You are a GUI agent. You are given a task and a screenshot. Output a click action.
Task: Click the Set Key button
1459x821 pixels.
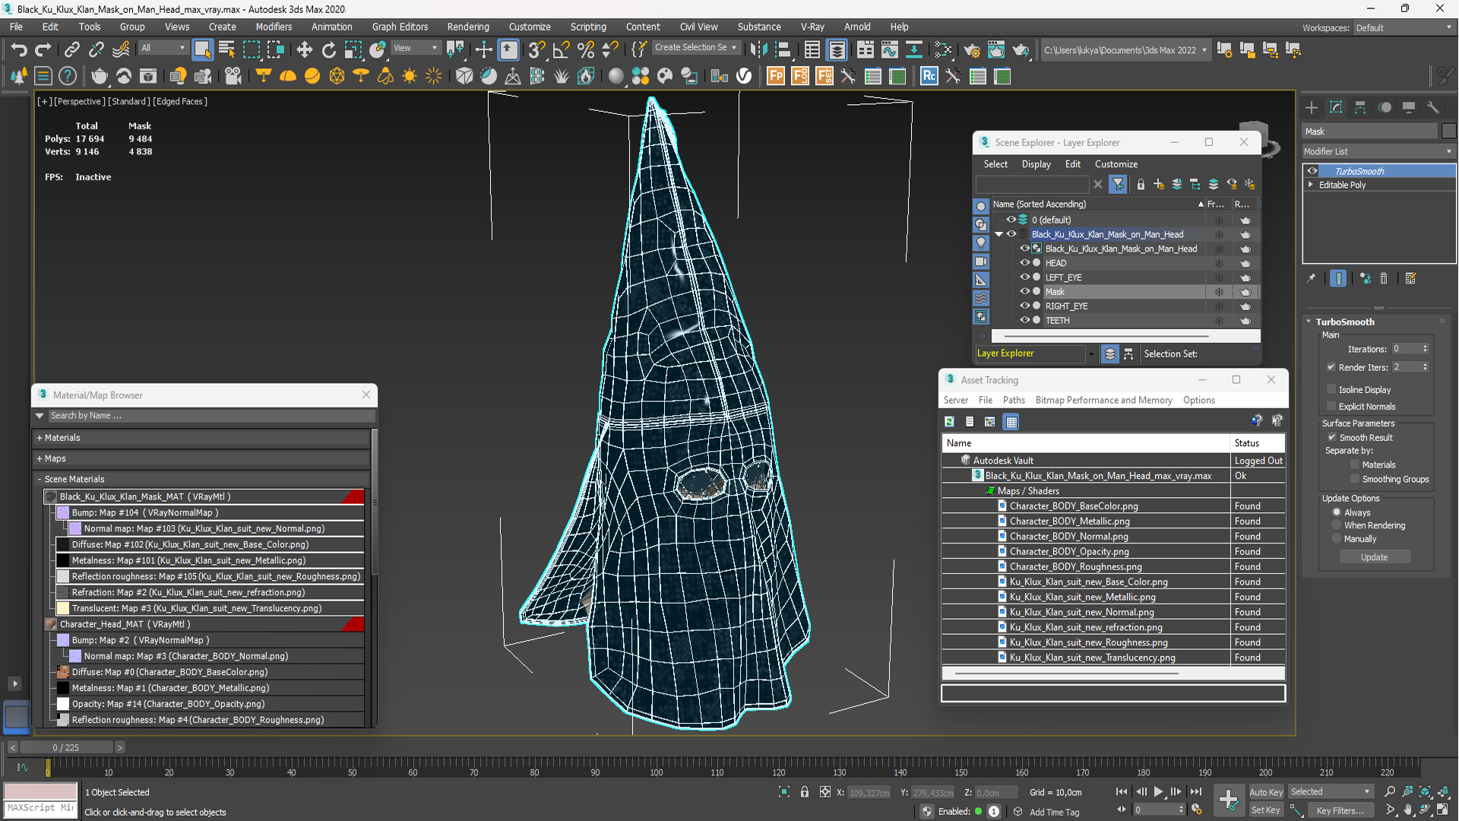[x=1265, y=811]
